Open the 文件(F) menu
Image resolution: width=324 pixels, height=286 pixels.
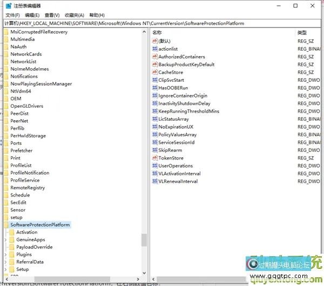coord(12,15)
